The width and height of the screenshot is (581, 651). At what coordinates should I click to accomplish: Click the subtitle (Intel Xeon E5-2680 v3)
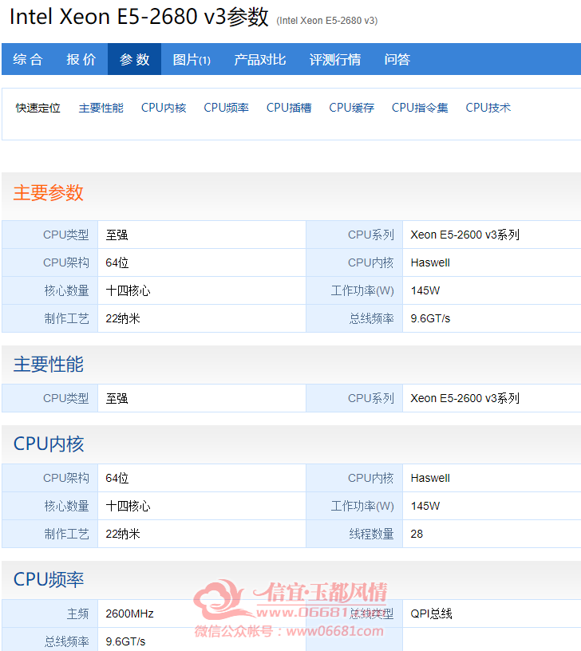pos(327,21)
